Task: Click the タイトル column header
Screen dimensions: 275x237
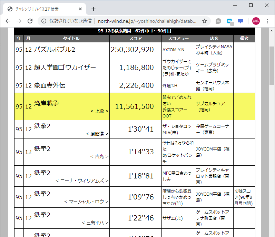Action: 71,39
